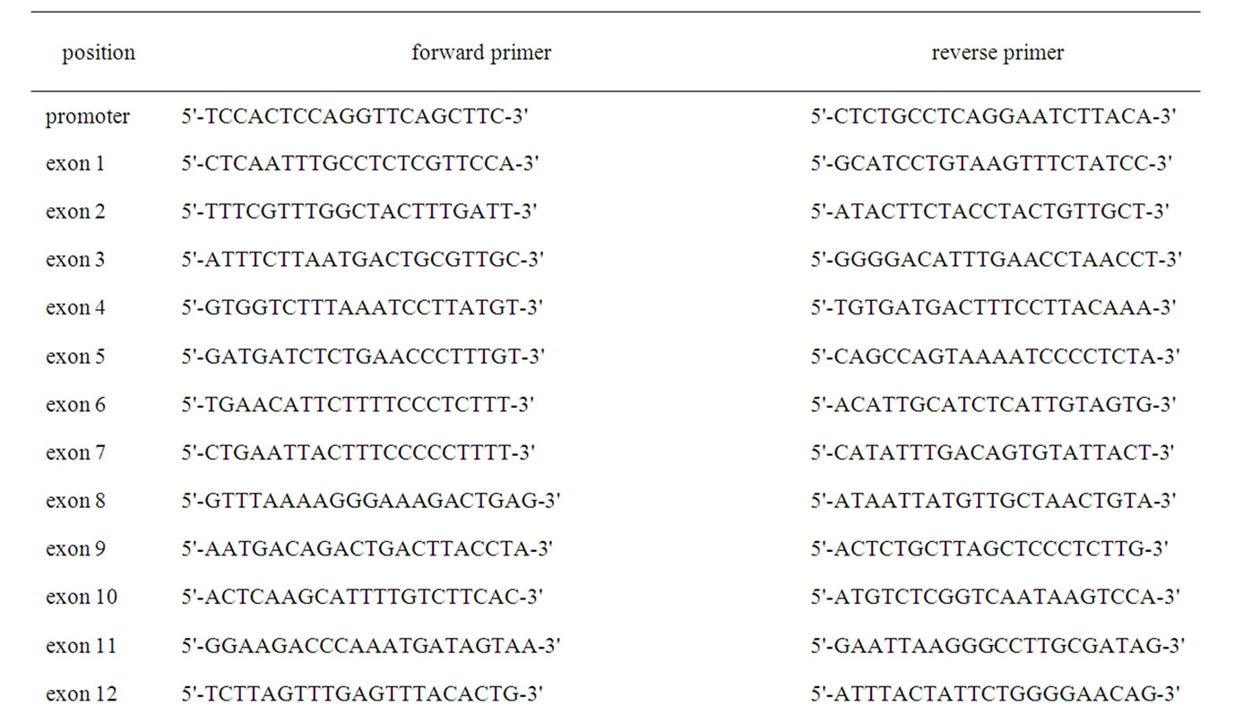Click the exon 1 reverse primer GCATCCTGTAAGTTTCTATCC

[x=992, y=164]
